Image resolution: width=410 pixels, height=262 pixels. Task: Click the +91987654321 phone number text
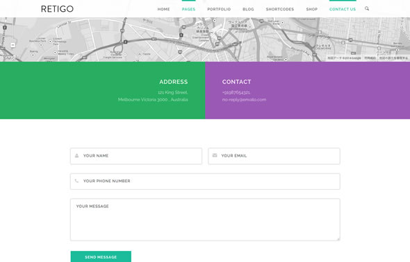236,93
